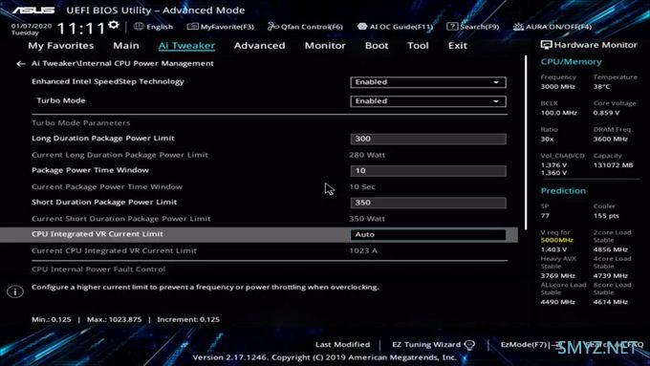
Task: Click the CPU/Memory heading
Action: click(571, 62)
